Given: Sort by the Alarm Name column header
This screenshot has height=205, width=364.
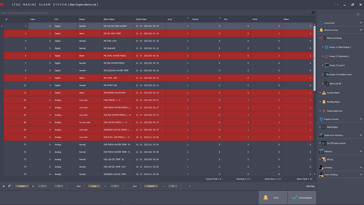Looking at the screenshot, I should 118,19.
